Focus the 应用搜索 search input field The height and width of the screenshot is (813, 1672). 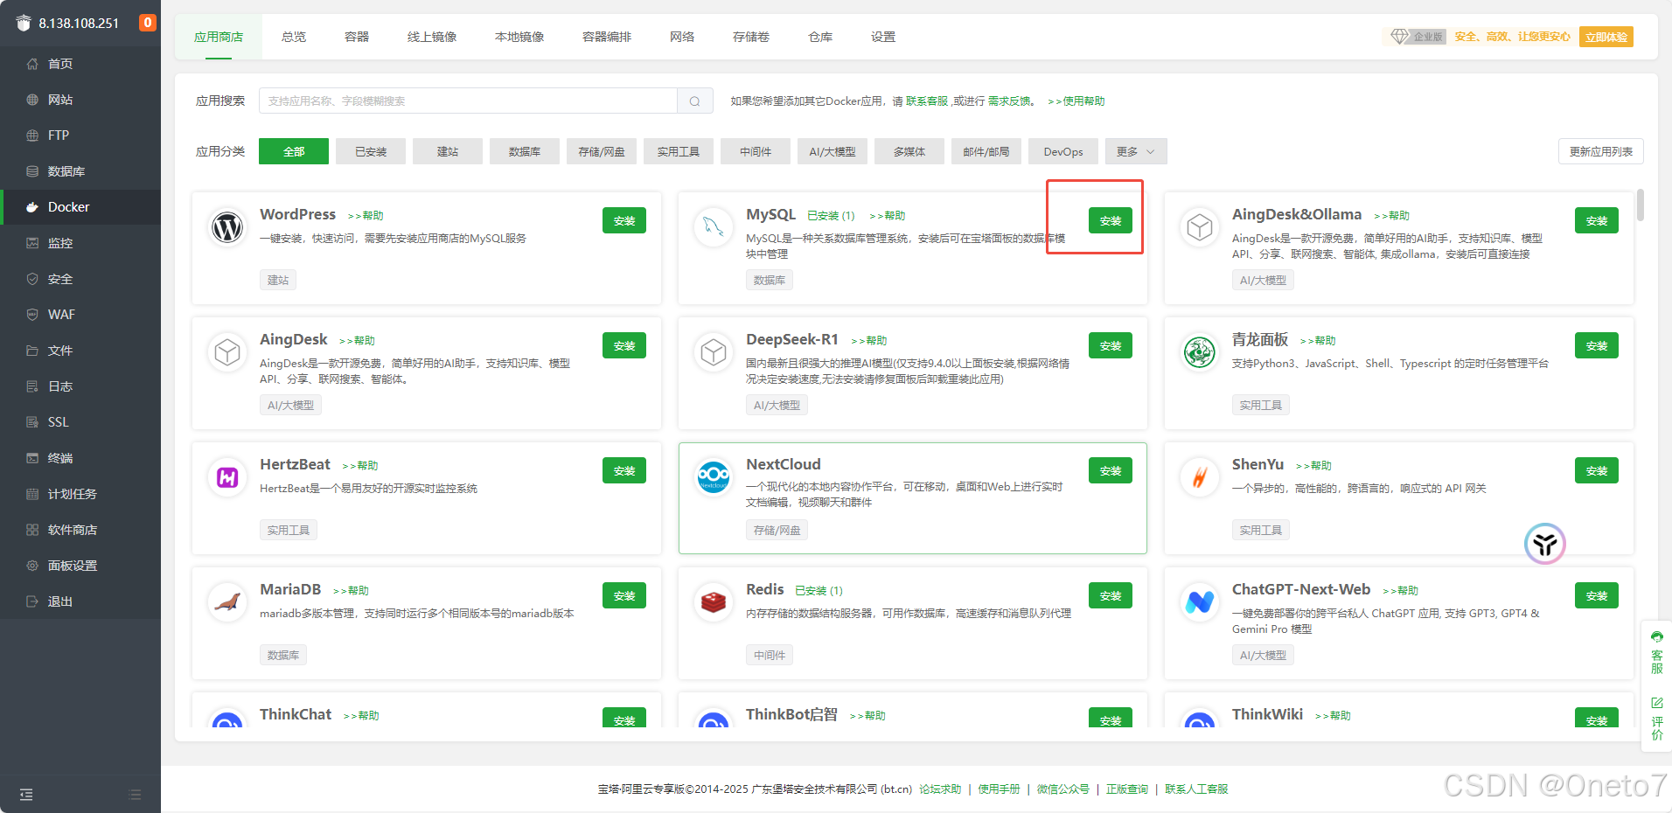point(468,101)
